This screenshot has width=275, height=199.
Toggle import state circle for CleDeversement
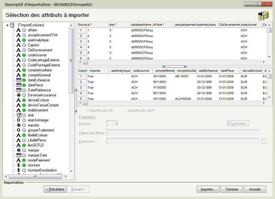point(24,50)
